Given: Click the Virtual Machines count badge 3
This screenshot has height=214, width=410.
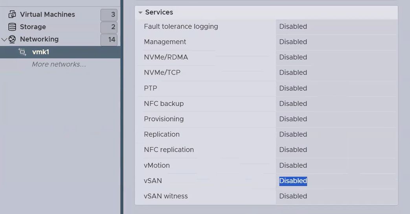Looking at the screenshot, I should pos(109,15).
